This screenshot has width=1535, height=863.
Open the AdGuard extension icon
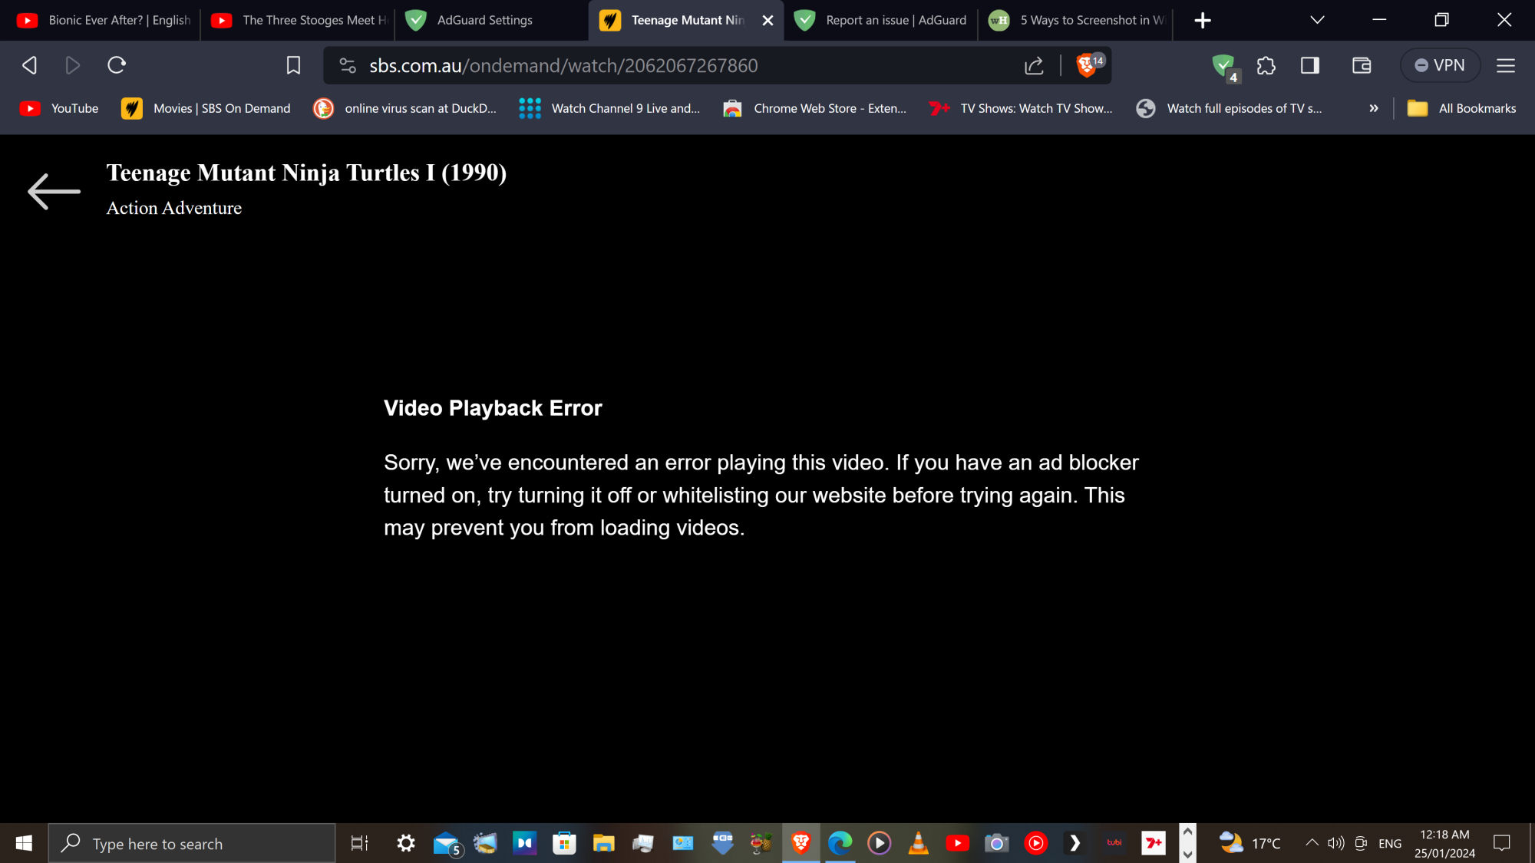1223,66
